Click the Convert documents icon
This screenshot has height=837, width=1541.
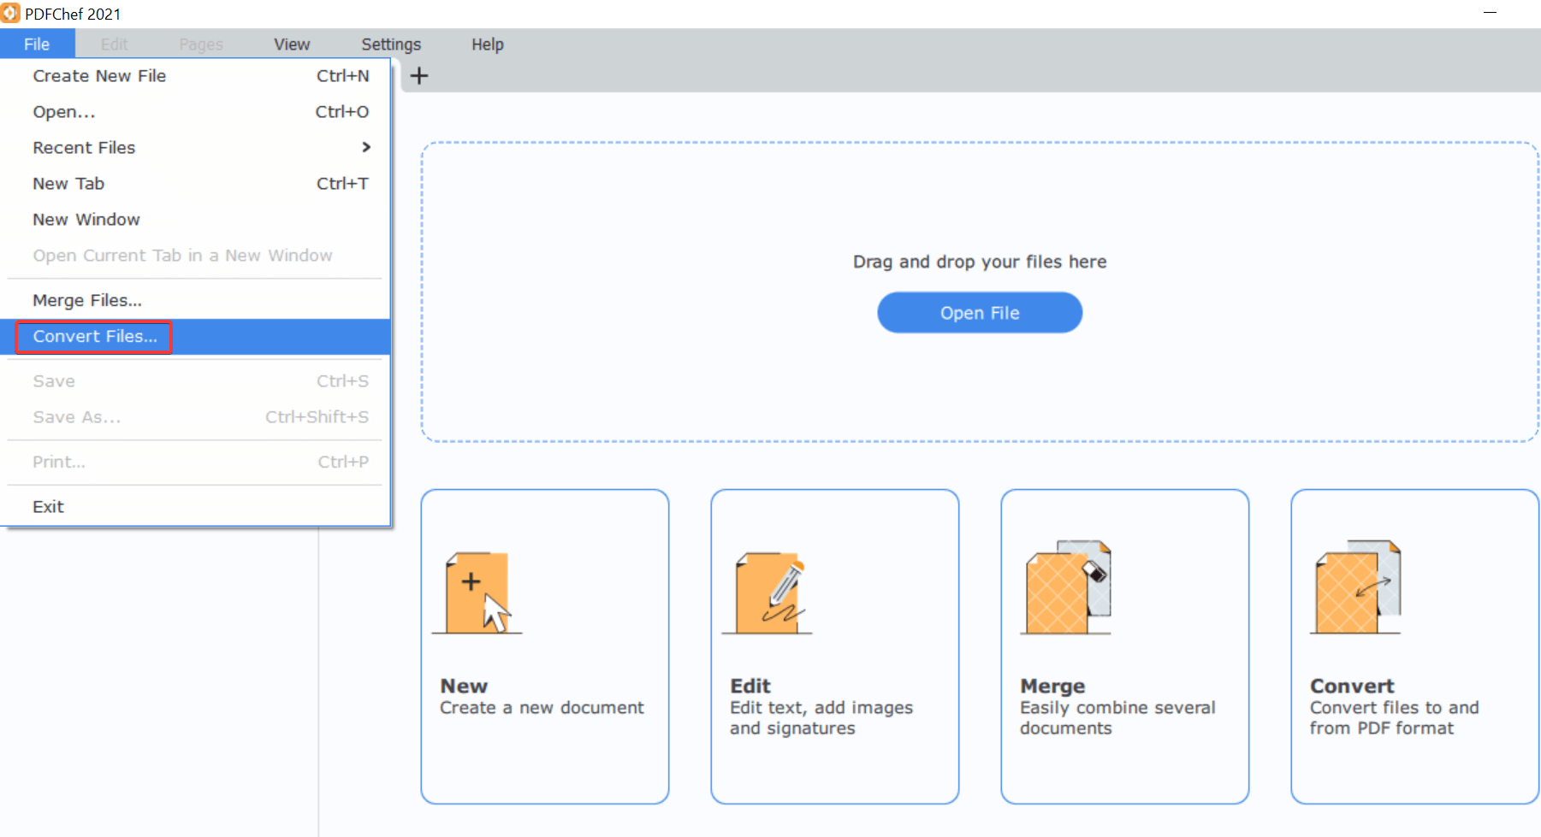[1356, 590]
